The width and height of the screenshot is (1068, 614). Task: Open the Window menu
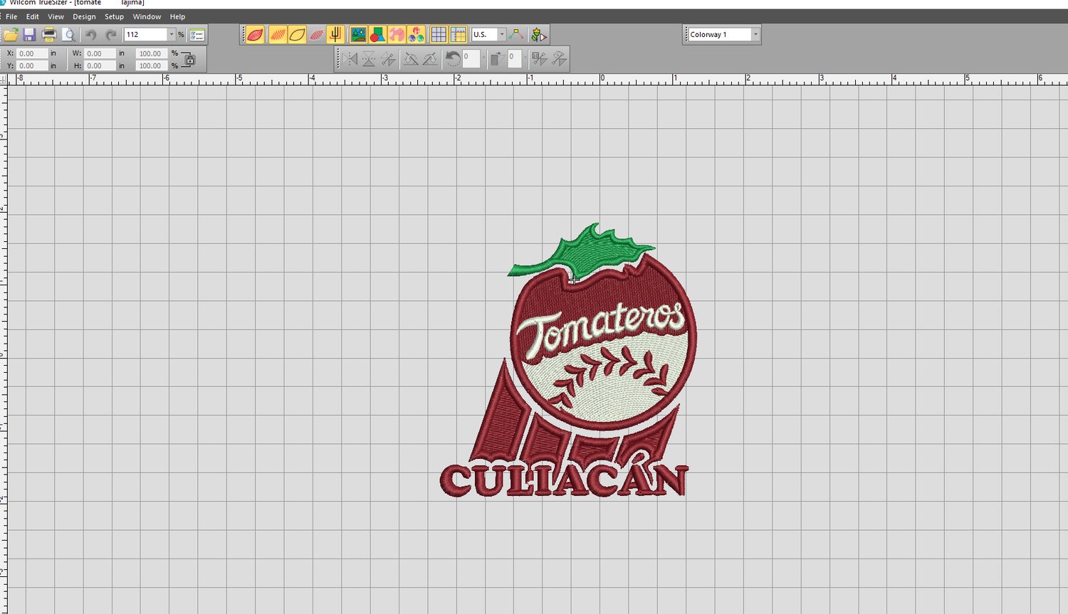(x=147, y=16)
